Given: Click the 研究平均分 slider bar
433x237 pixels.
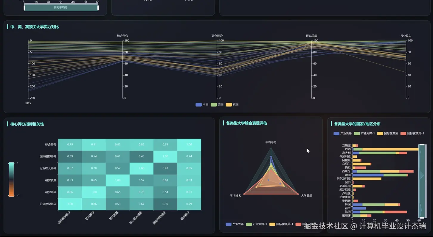Looking at the screenshot, I should [61, 7].
